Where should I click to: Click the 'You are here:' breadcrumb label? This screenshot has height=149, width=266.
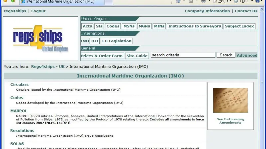17,67
